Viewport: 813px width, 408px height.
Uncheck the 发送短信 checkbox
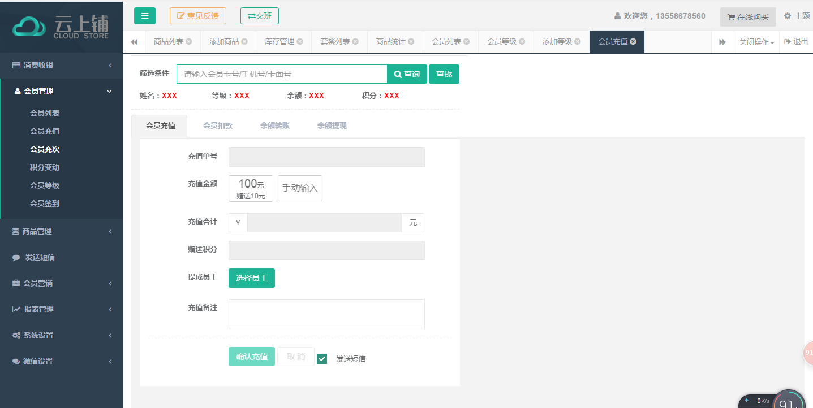coord(322,358)
